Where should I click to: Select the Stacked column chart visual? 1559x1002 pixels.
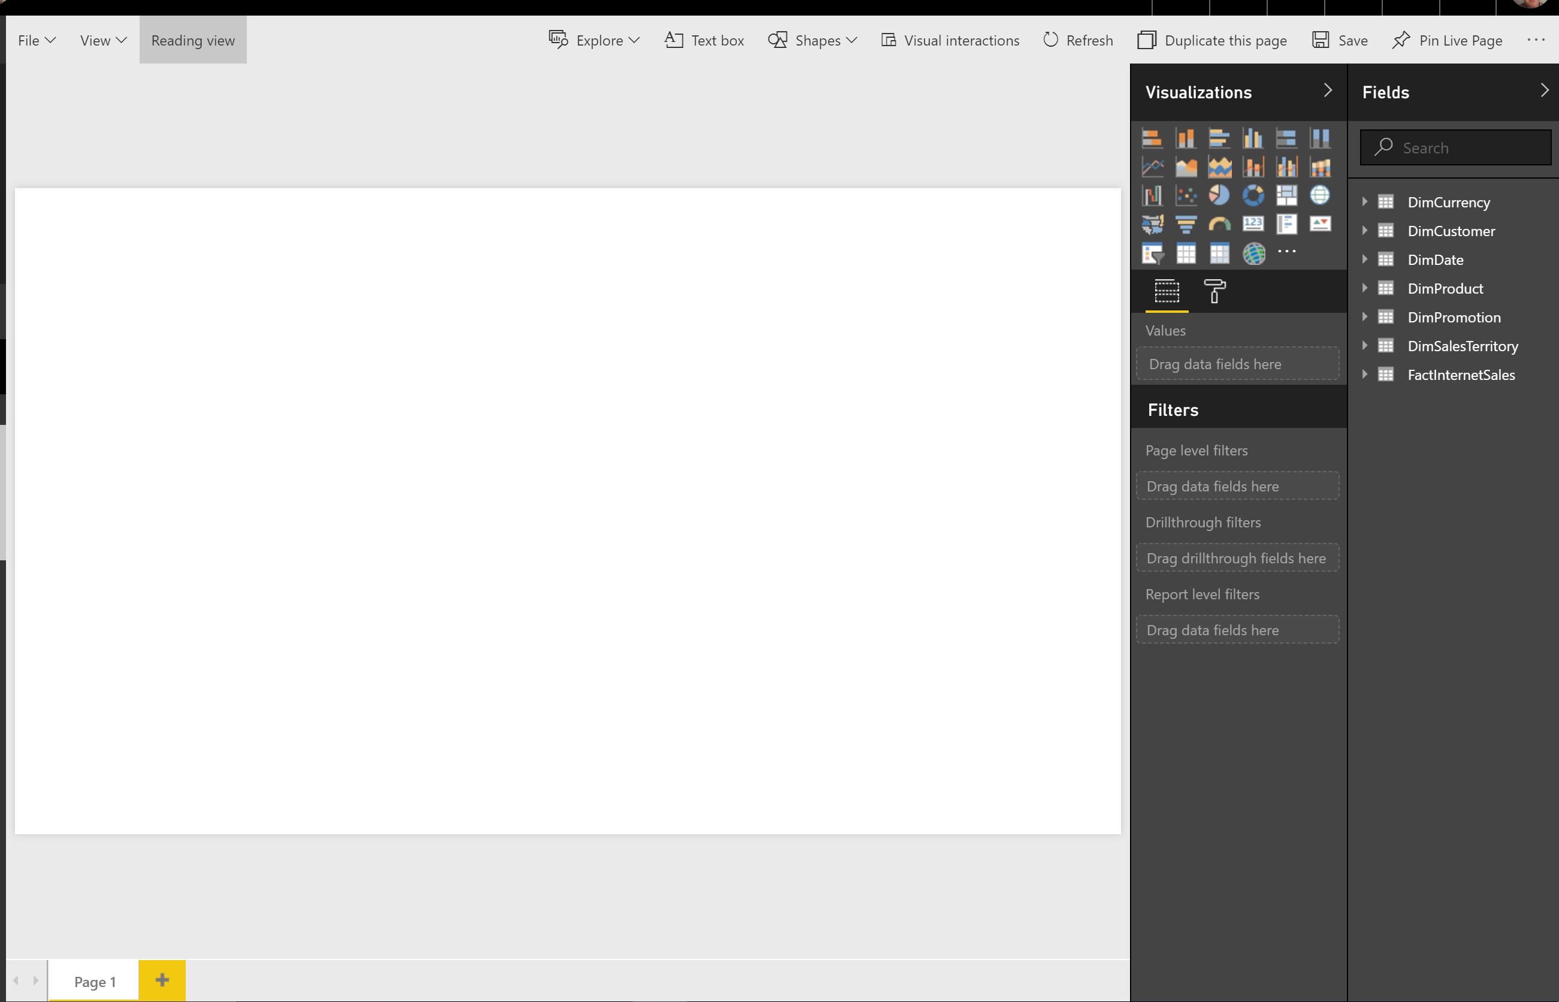pos(1186,138)
